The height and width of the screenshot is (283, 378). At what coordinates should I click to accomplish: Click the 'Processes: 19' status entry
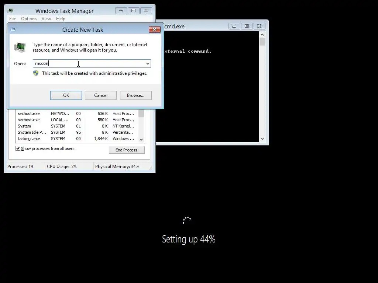pyautogui.click(x=20, y=167)
